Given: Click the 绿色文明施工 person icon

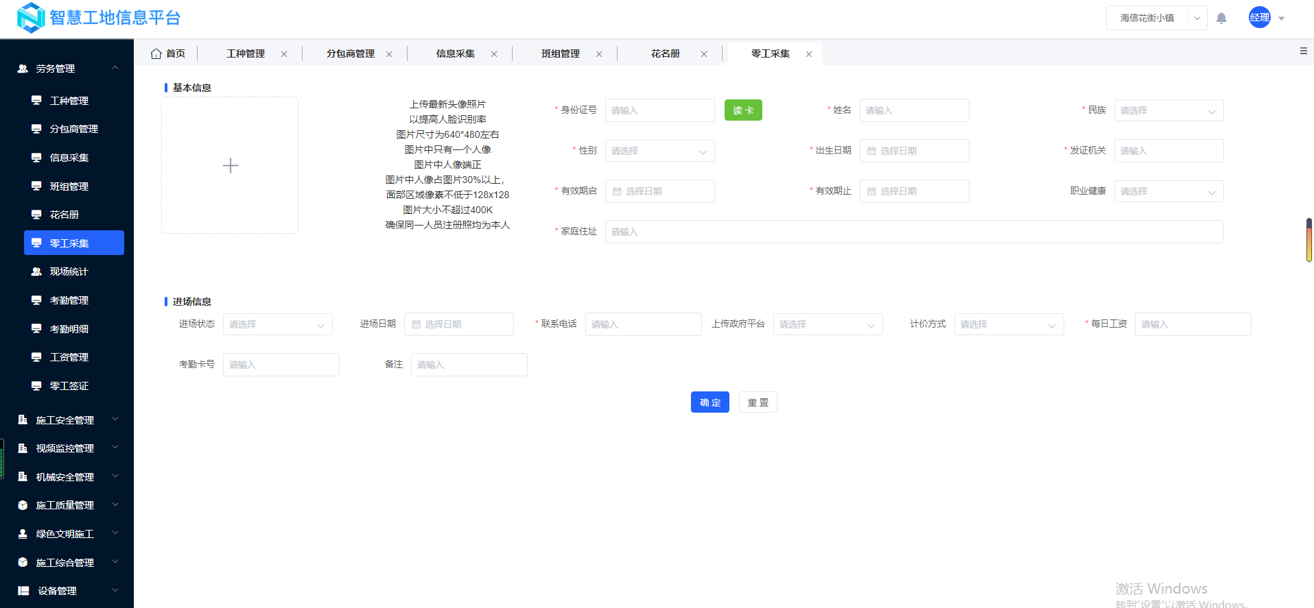Looking at the screenshot, I should pos(23,534).
